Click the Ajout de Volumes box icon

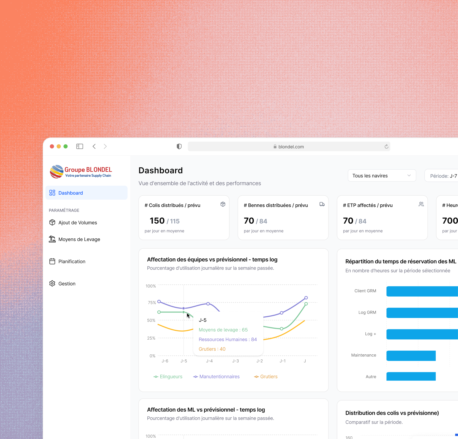tap(52, 223)
